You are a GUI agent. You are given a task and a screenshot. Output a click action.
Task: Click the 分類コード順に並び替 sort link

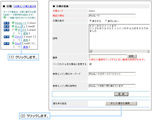[25, 6]
